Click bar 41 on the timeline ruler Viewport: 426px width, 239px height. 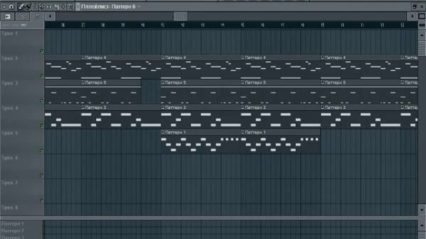[162, 25]
